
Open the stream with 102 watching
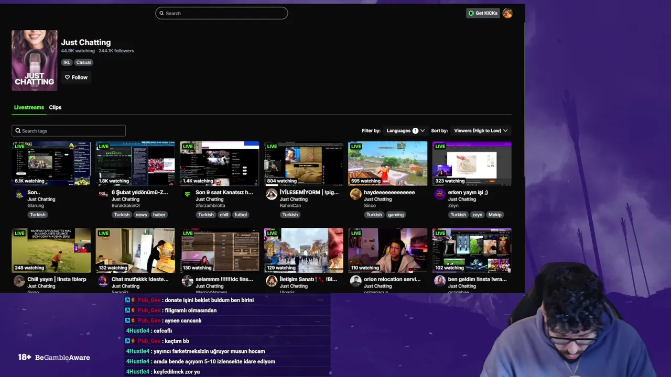472,250
